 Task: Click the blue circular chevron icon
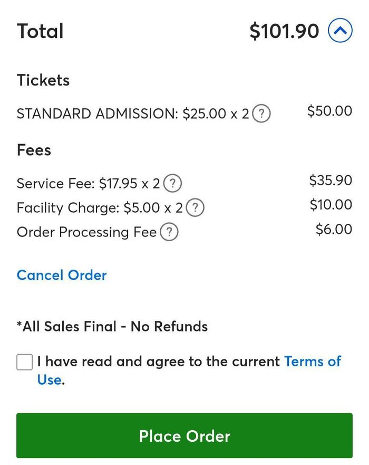(341, 31)
